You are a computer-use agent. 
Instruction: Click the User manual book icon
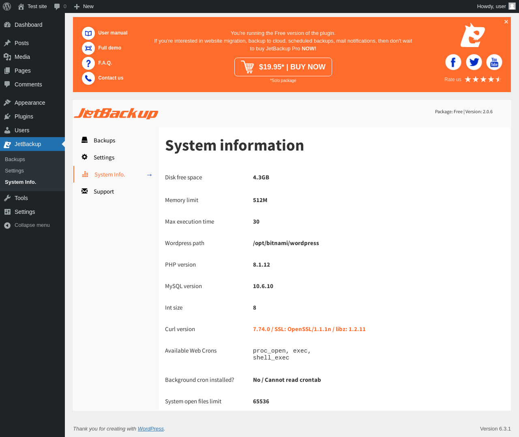pyautogui.click(x=88, y=33)
